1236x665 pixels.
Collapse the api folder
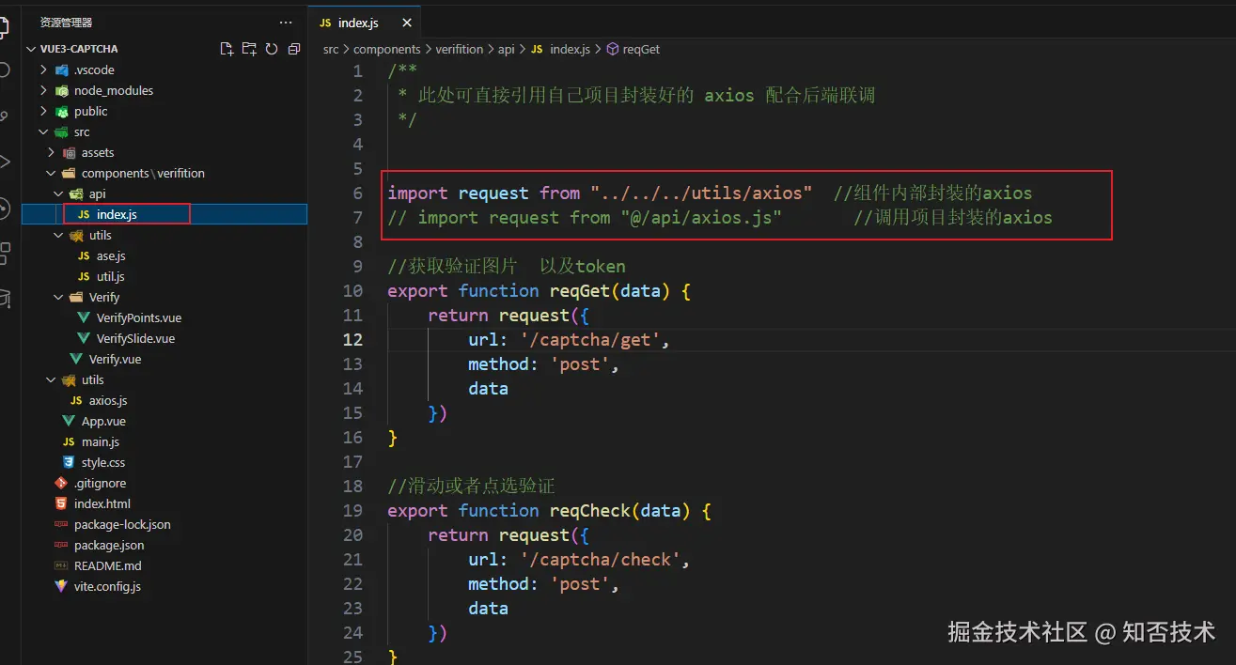[58, 193]
